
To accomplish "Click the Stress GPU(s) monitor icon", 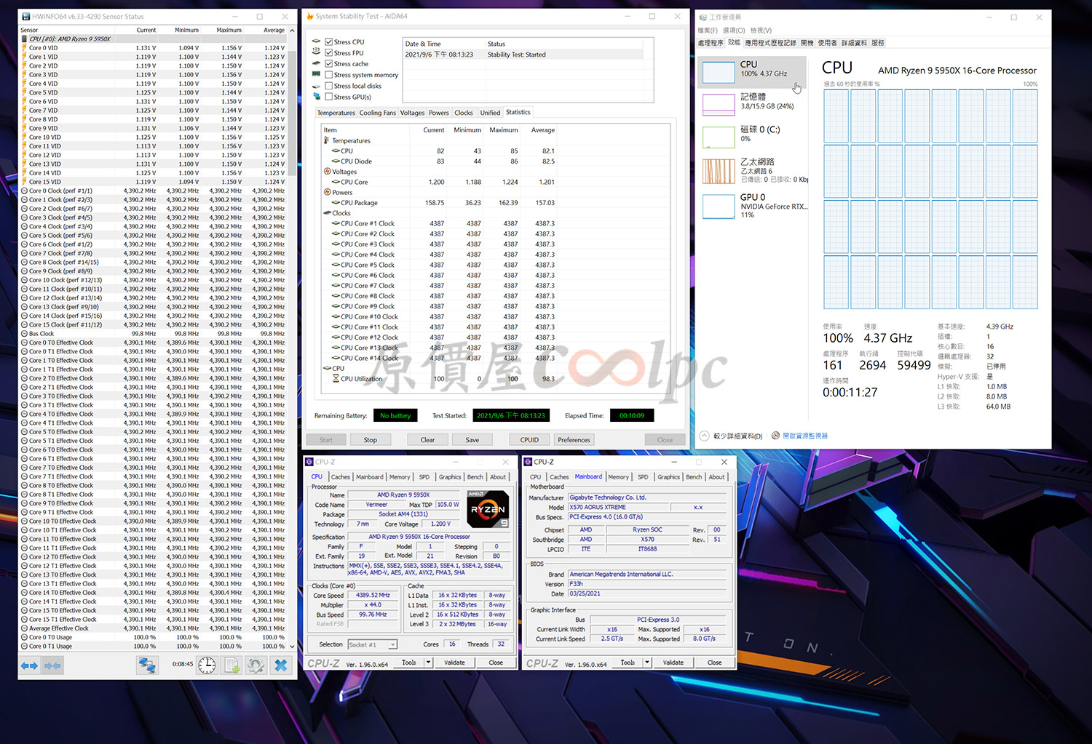I will point(316,97).
